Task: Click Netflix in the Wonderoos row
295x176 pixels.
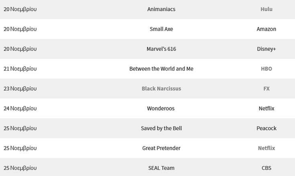Action: click(x=266, y=109)
